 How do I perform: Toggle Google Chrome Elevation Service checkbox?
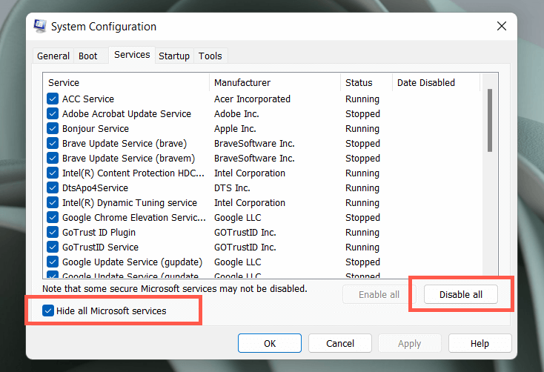[x=53, y=218]
